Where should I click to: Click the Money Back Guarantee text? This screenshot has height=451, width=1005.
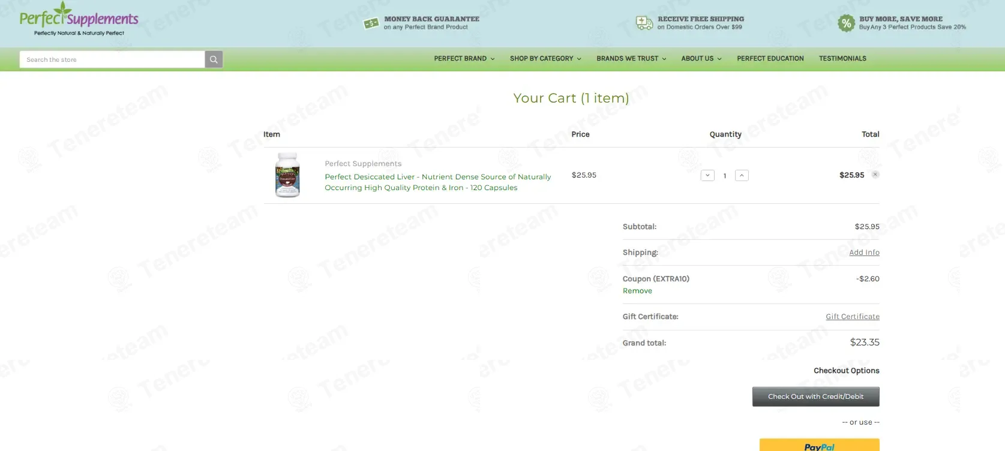432,19
